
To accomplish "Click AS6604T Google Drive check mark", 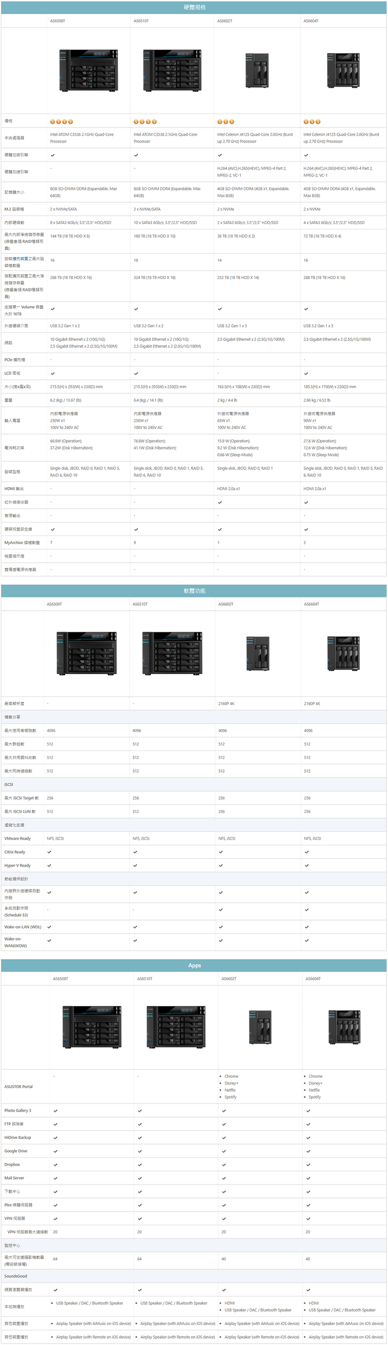I will tap(308, 1151).
